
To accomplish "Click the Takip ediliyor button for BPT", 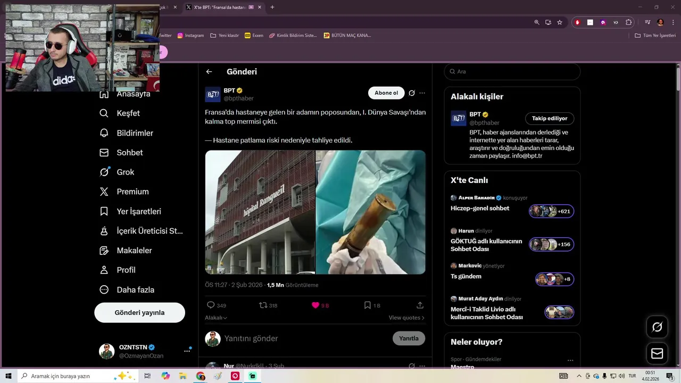I will [550, 119].
